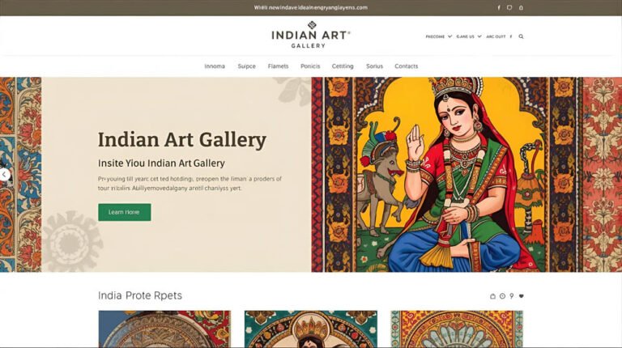Click the Indian Art Gallery logo
622x348 pixels.
[x=311, y=35]
